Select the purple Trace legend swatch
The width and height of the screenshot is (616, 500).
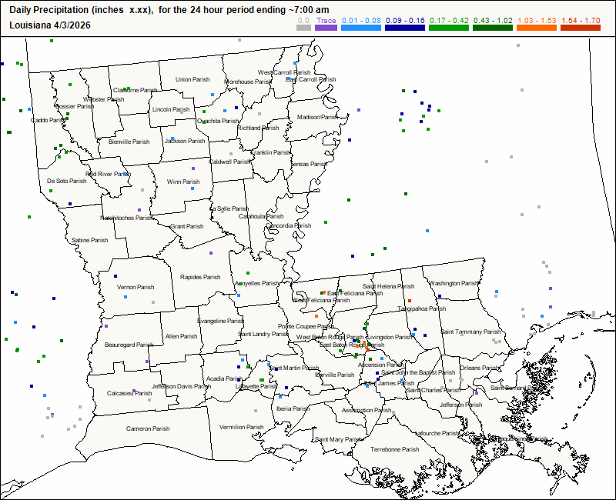coord(326,28)
